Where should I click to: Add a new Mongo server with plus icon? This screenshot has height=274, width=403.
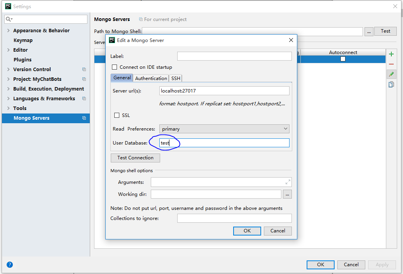pos(391,54)
